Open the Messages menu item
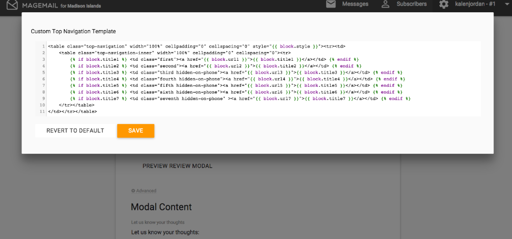This screenshot has height=239, width=512. (355, 4)
